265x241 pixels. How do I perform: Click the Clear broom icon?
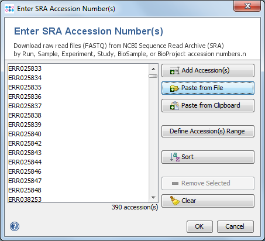tap(175, 201)
